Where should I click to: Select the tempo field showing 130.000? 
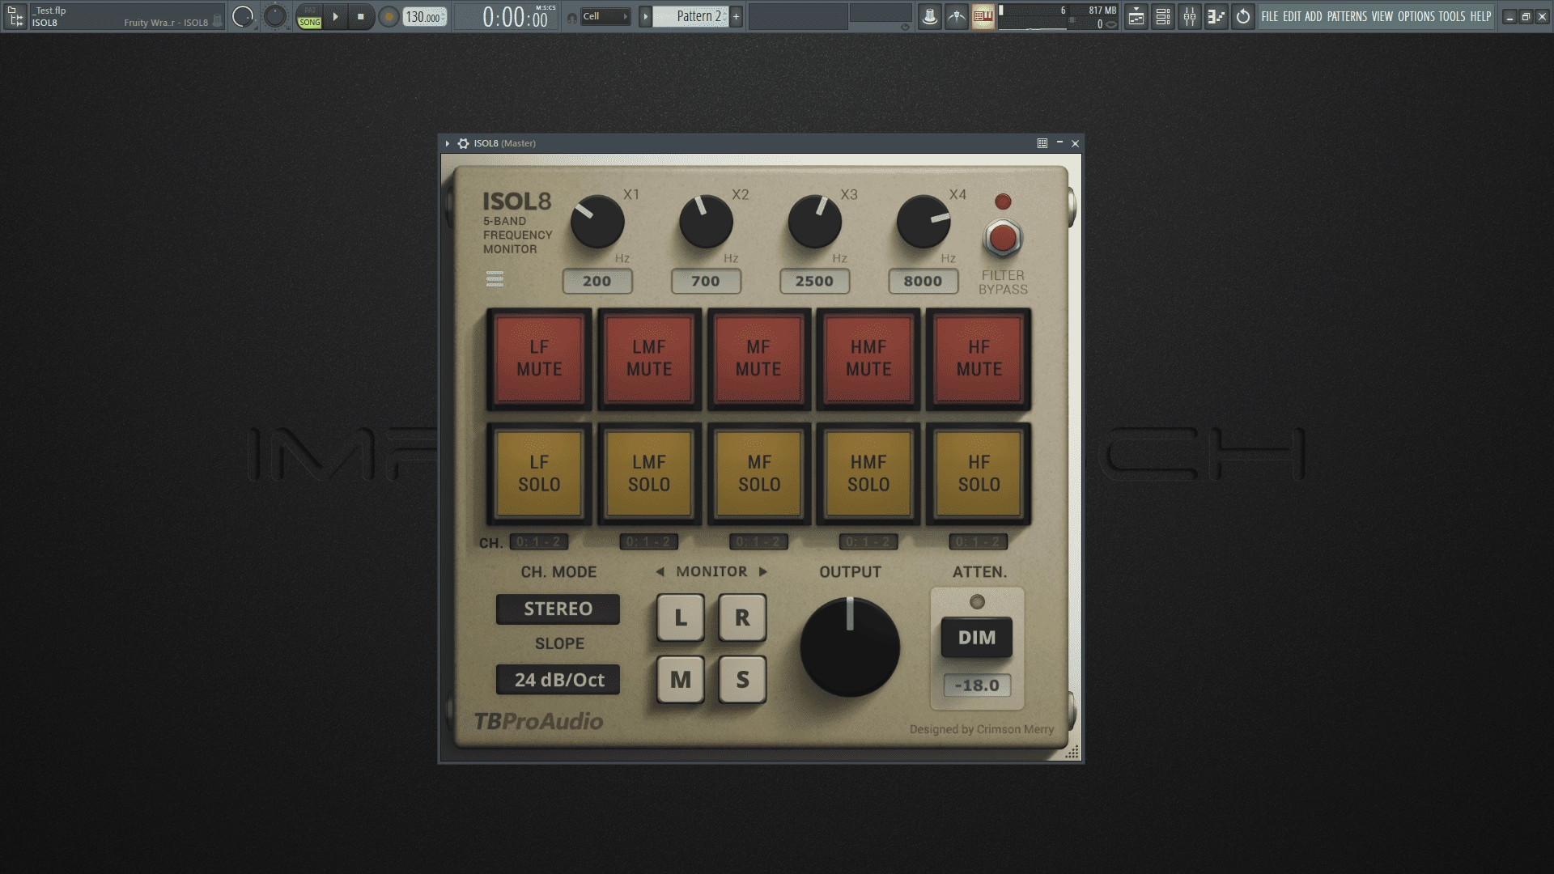point(425,16)
